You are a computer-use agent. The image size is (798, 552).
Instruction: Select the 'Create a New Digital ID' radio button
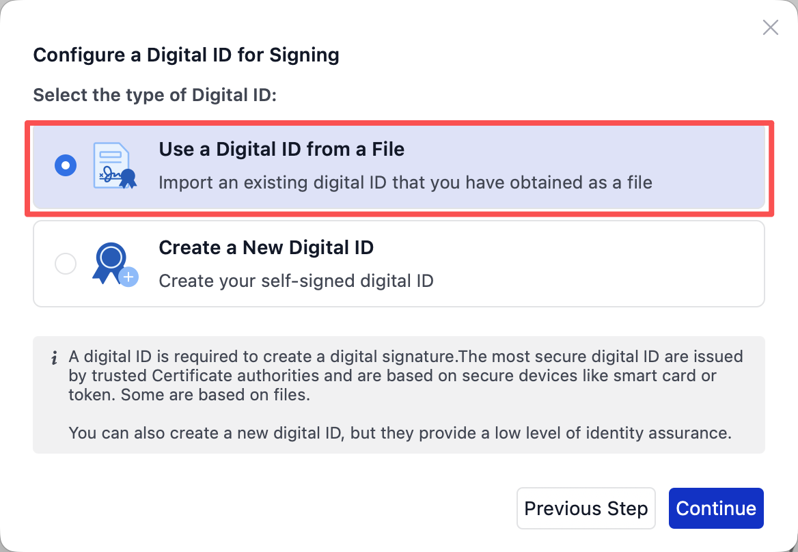tap(66, 264)
